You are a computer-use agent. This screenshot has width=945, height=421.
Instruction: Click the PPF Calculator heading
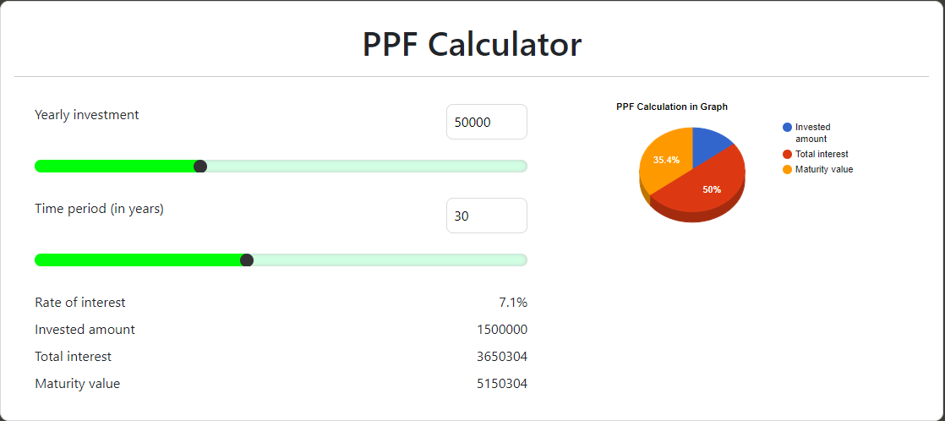pyautogui.click(x=472, y=44)
